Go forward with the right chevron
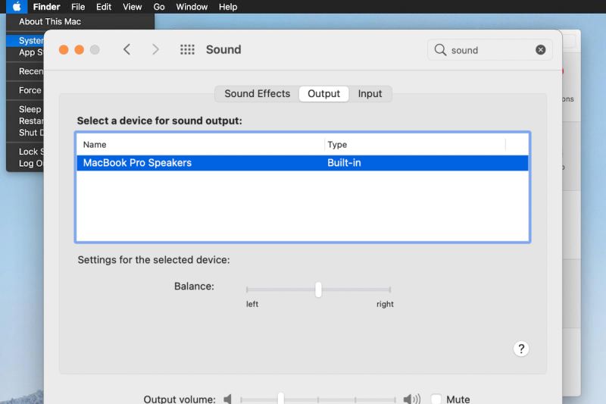This screenshot has height=404, width=606. click(x=155, y=49)
